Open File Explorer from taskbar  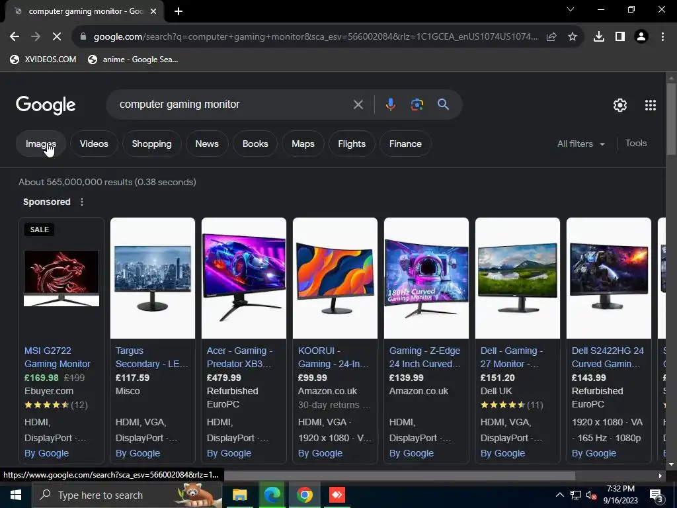pyautogui.click(x=239, y=495)
